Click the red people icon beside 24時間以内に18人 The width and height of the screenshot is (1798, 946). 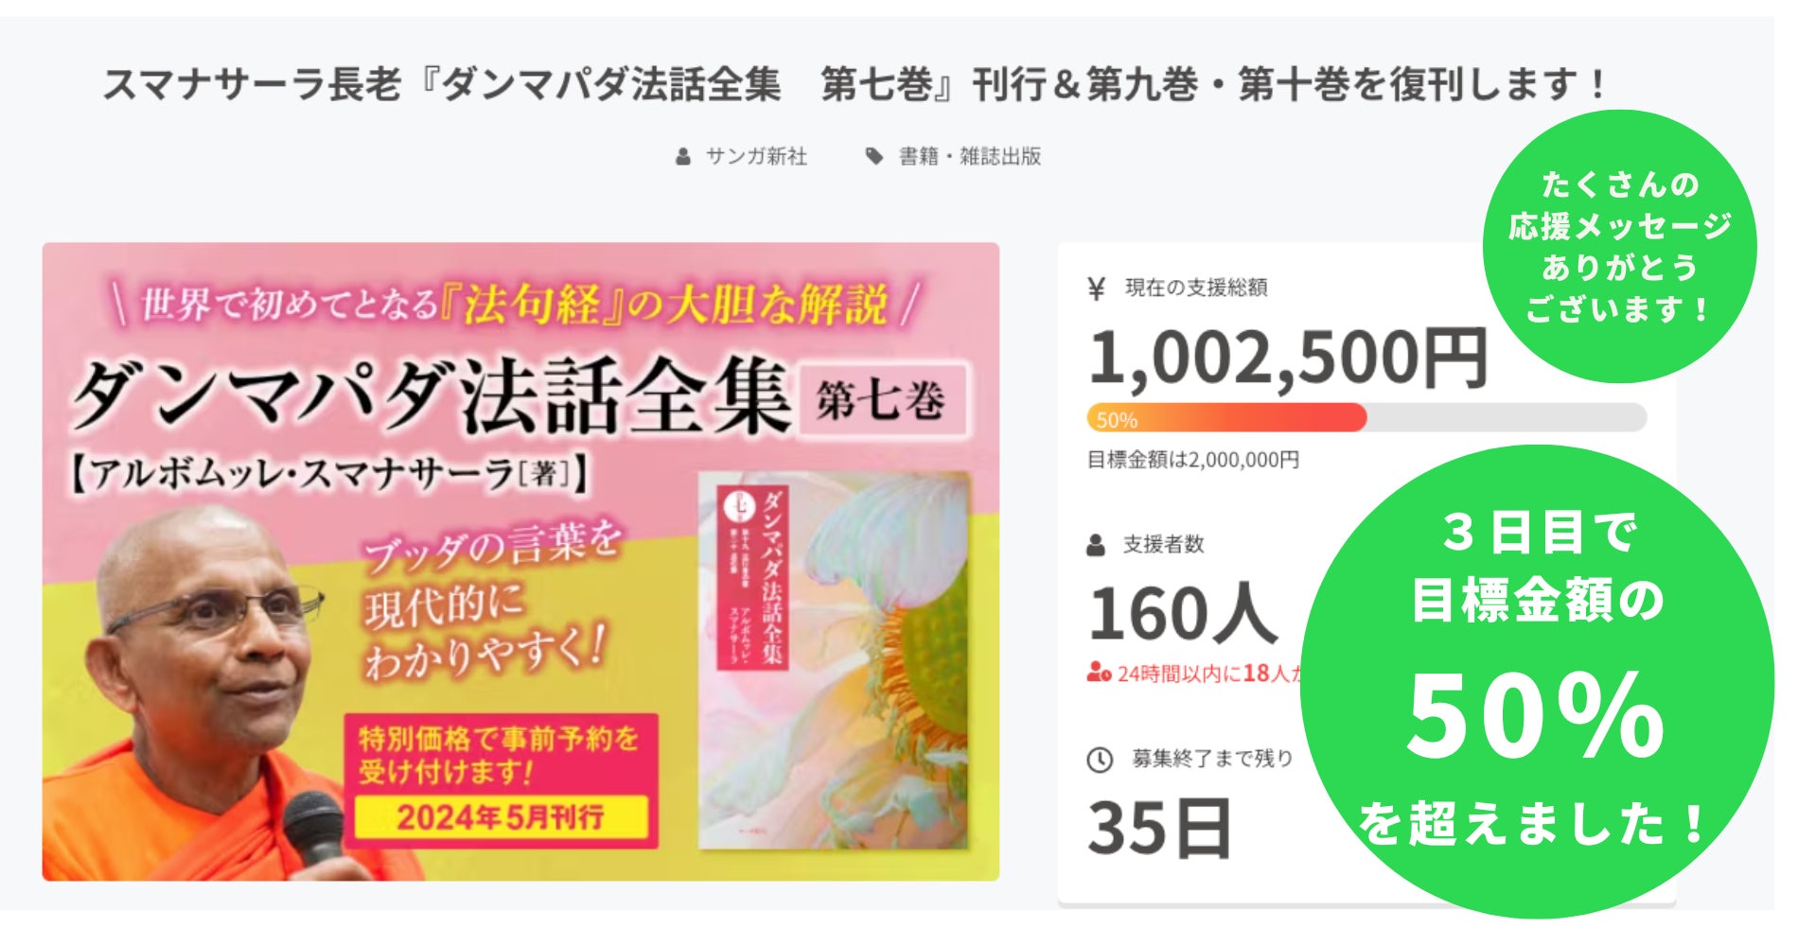(x=1098, y=674)
